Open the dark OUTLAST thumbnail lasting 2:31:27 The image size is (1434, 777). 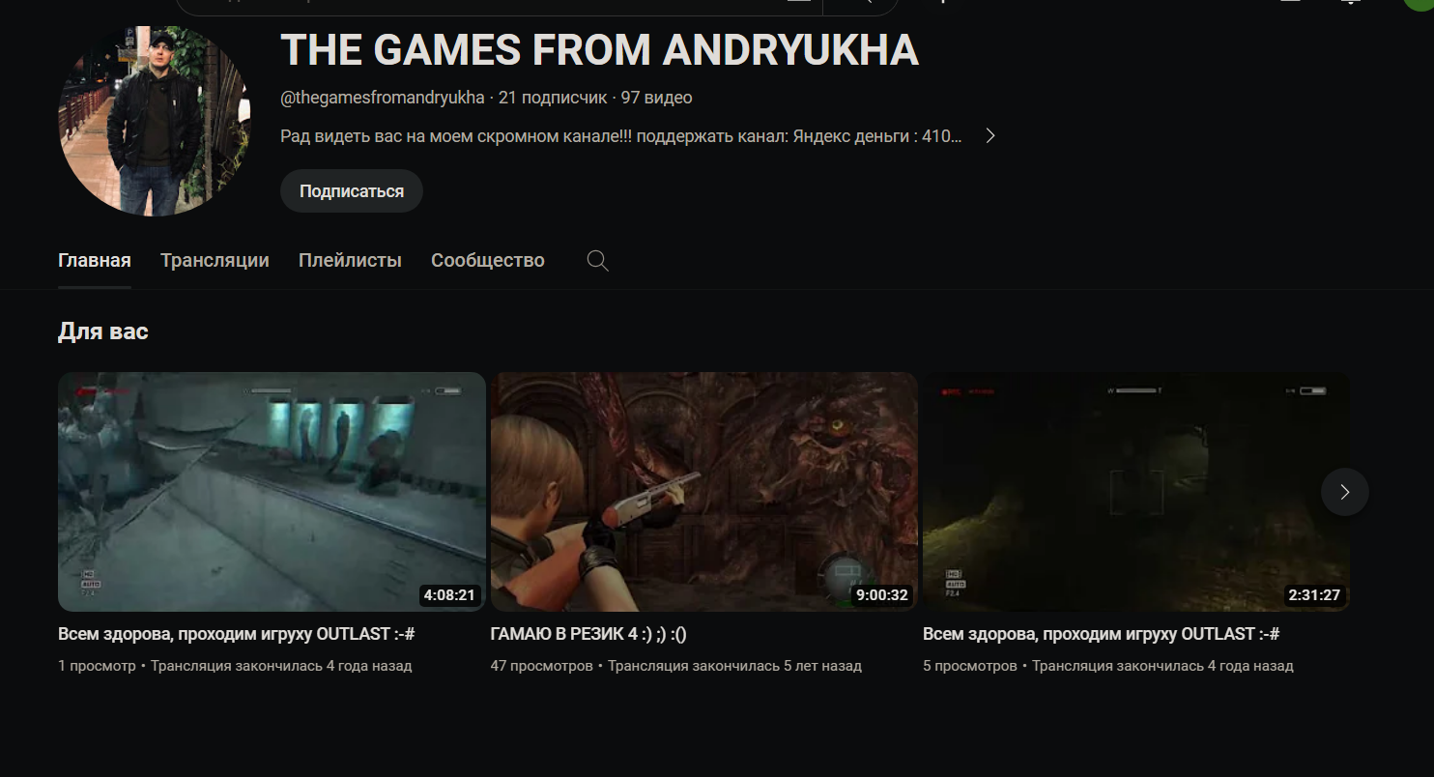click(x=1136, y=492)
